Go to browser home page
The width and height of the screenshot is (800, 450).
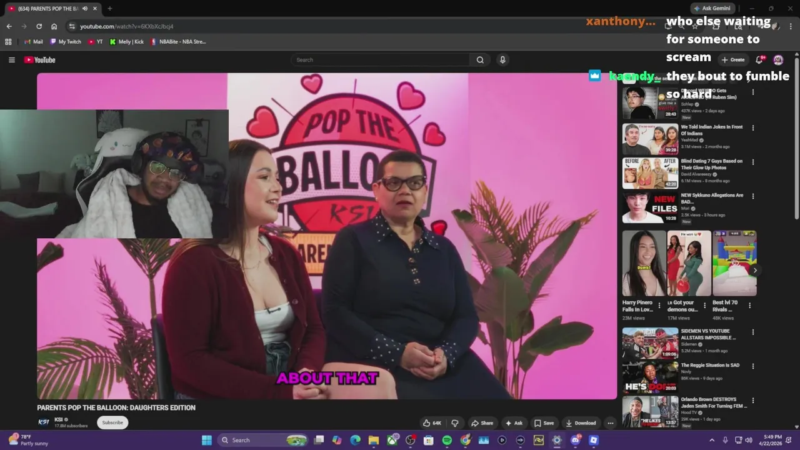pyautogui.click(x=54, y=26)
